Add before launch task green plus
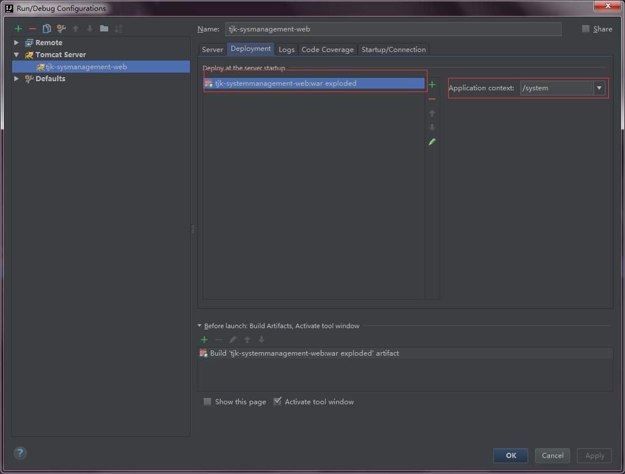 click(x=204, y=340)
